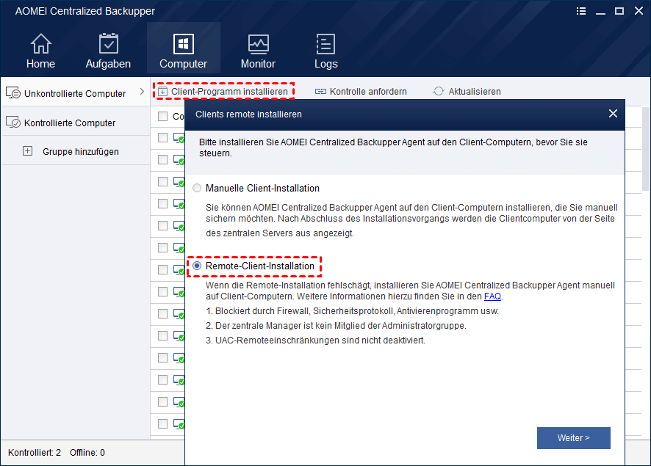Viewport: 651px width, 466px height.
Task: Click Client-Programm installieren toolbar button
Action: (x=224, y=91)
